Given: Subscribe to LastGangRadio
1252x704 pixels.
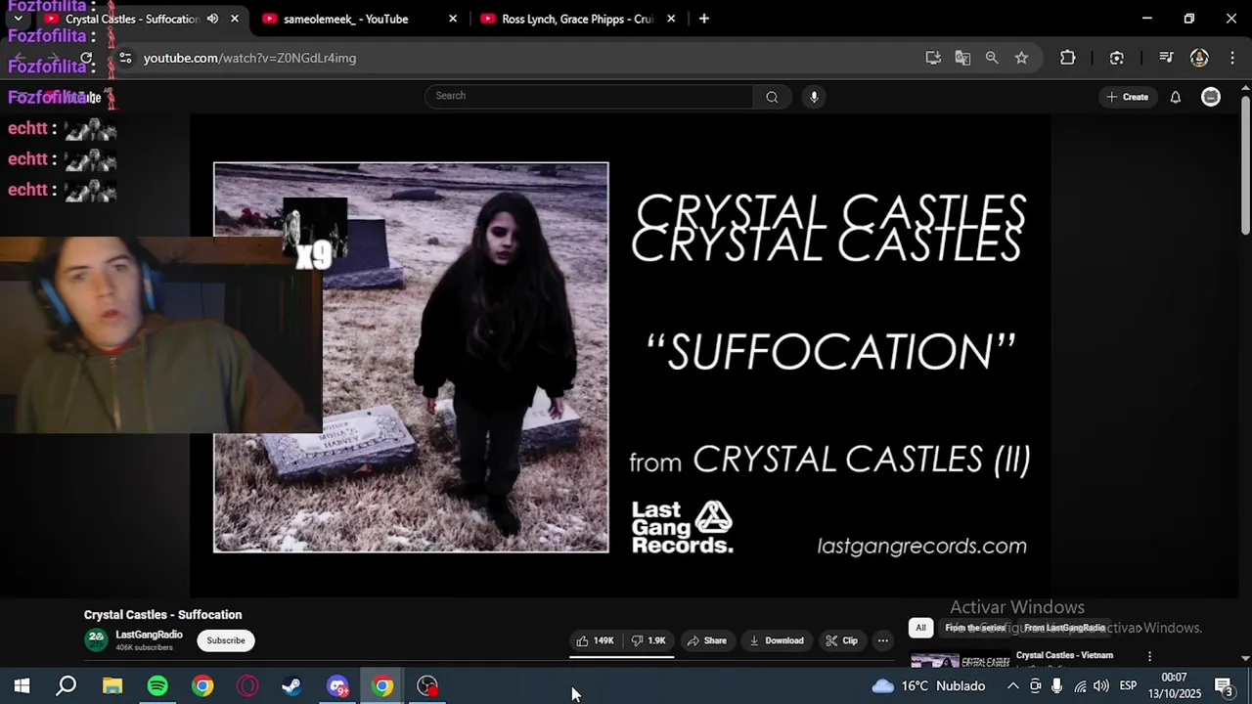Looking at the screenshot, I should (226, 640).
